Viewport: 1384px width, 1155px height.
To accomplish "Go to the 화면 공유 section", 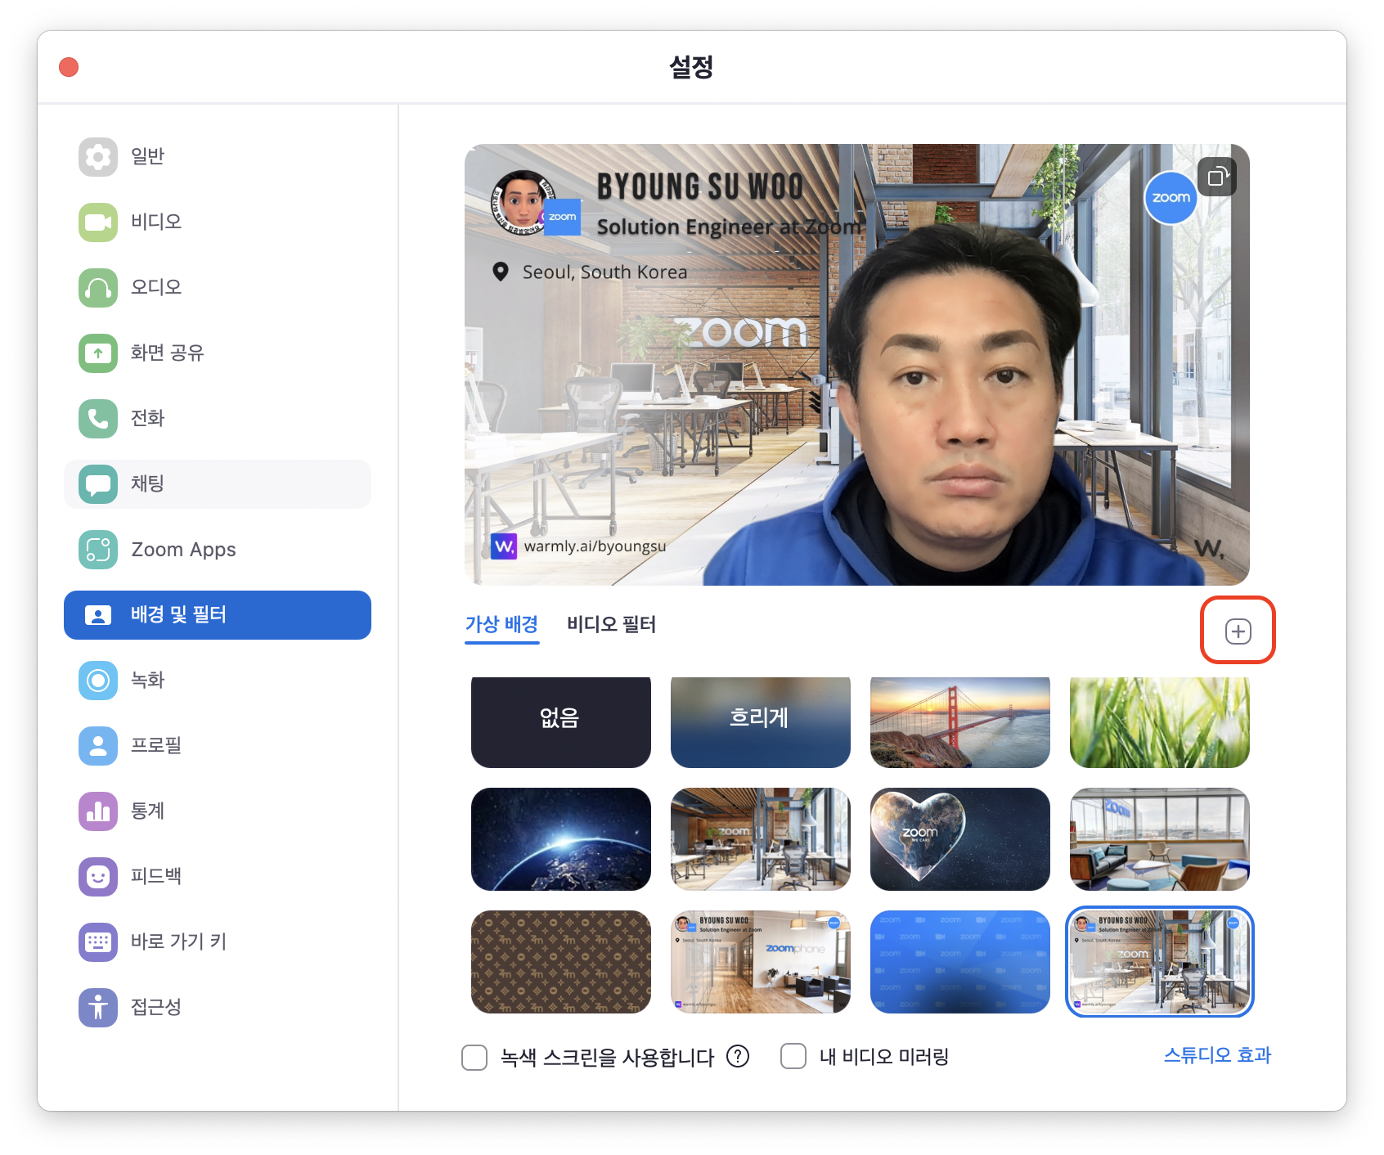I will 218,353.
